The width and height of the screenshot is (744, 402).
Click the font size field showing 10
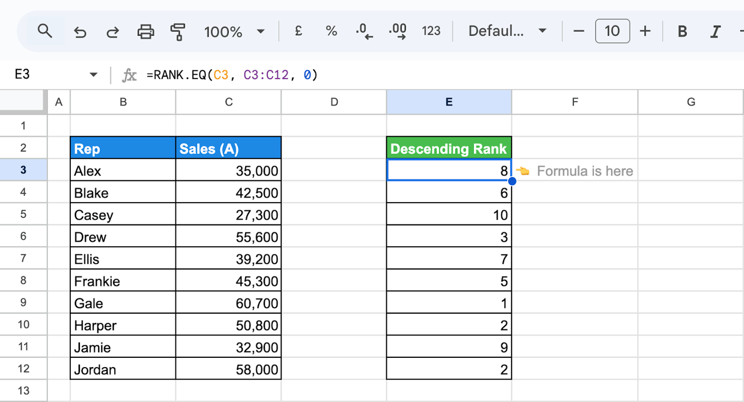(612, 31)
